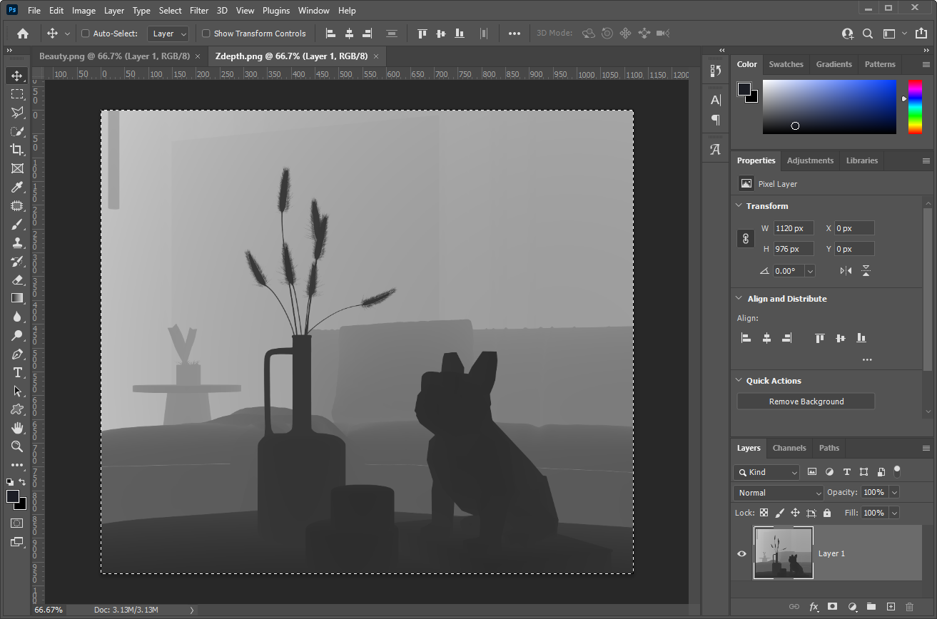Choose the Rectangular Marquee tool

tap(18, 93)
